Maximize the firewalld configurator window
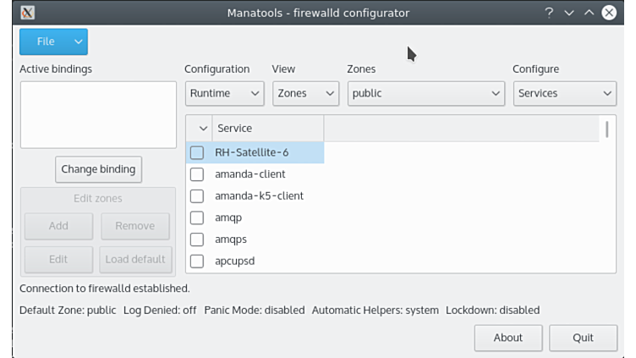Image resolution: width=636 pixels, height=358 pixels. (x=589, y=13)
